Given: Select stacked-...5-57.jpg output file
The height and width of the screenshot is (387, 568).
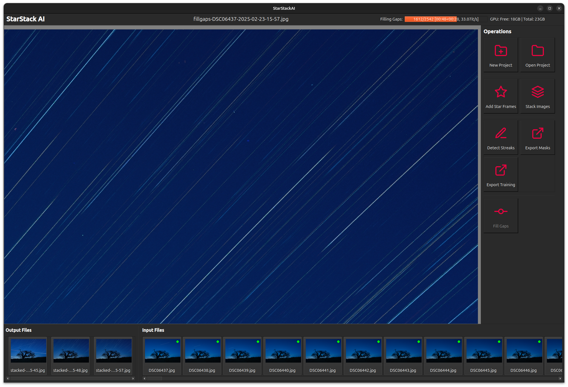Looking at the screenshot, I should tap(114, 351).
